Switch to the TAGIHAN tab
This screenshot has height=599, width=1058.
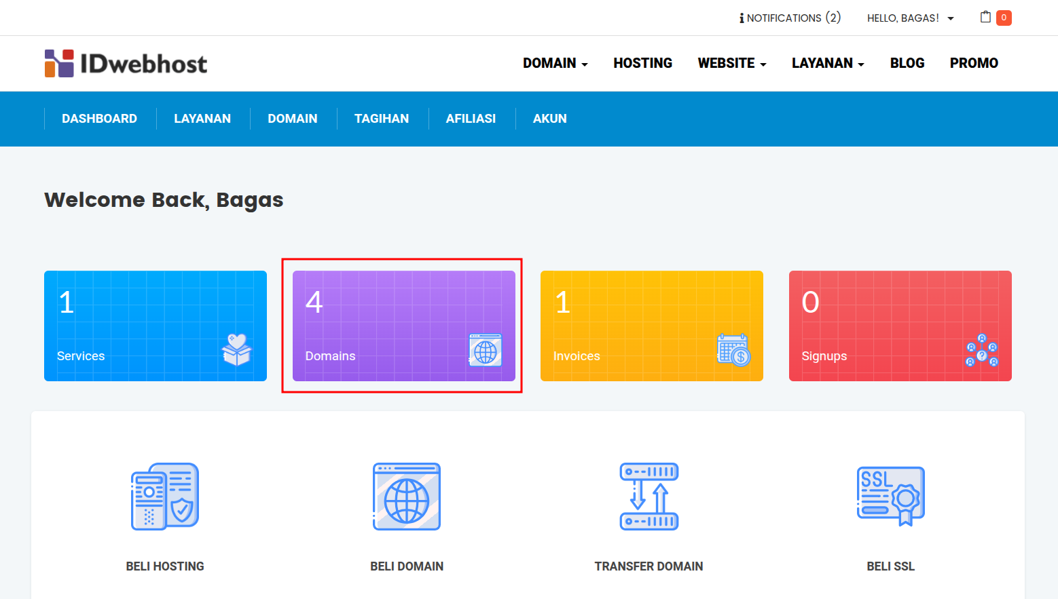click(382, 119)
